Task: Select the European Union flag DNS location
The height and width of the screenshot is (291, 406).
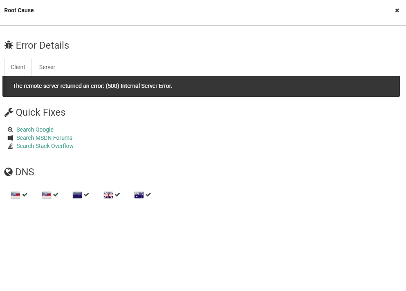Action: tap(77, 195)
